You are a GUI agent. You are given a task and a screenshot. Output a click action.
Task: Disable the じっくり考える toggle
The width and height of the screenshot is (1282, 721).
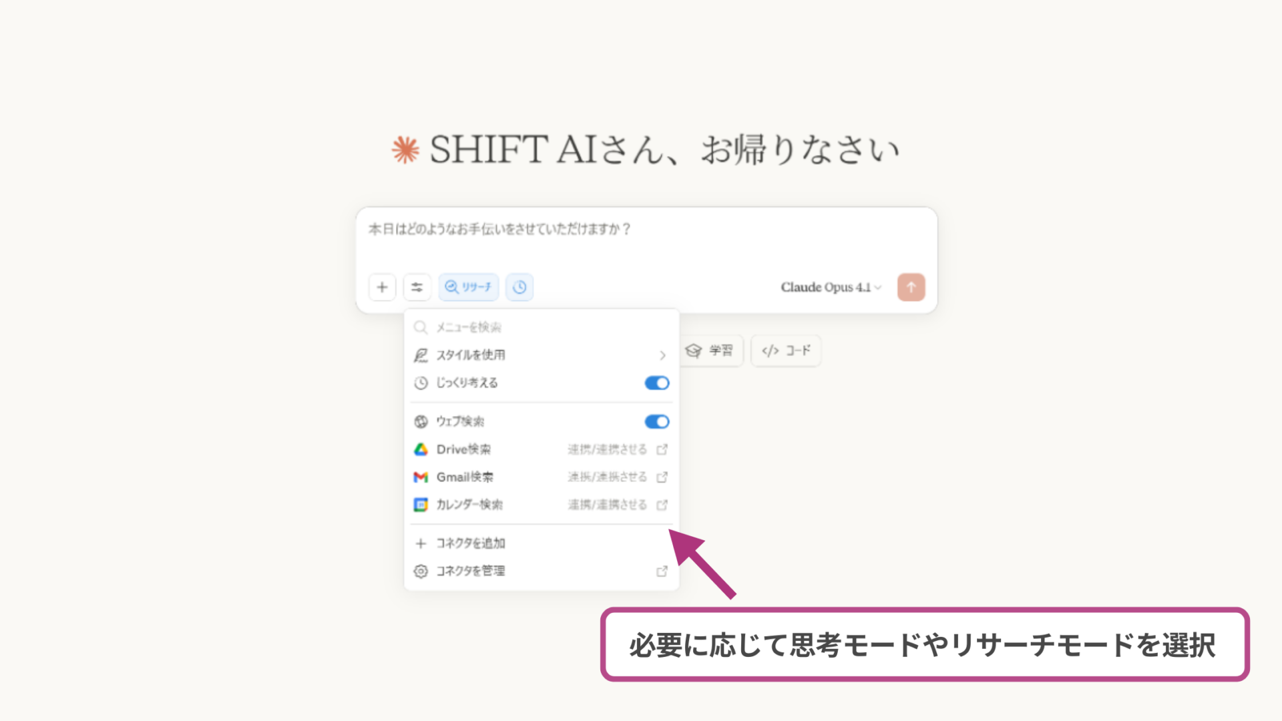point(656,383)
